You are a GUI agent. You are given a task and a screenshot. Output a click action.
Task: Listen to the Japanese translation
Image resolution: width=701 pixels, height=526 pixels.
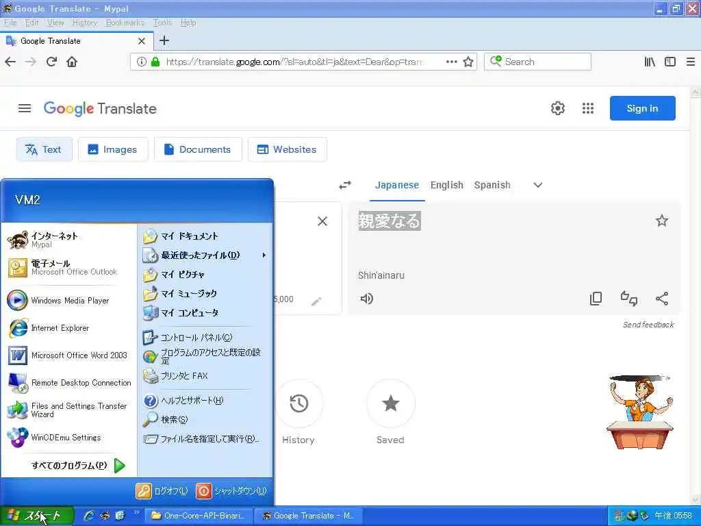[367, 299]
